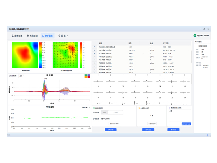The image size is (217, 163).
Task: Click the score segment of the quality rating
Action: click(105, 113)
